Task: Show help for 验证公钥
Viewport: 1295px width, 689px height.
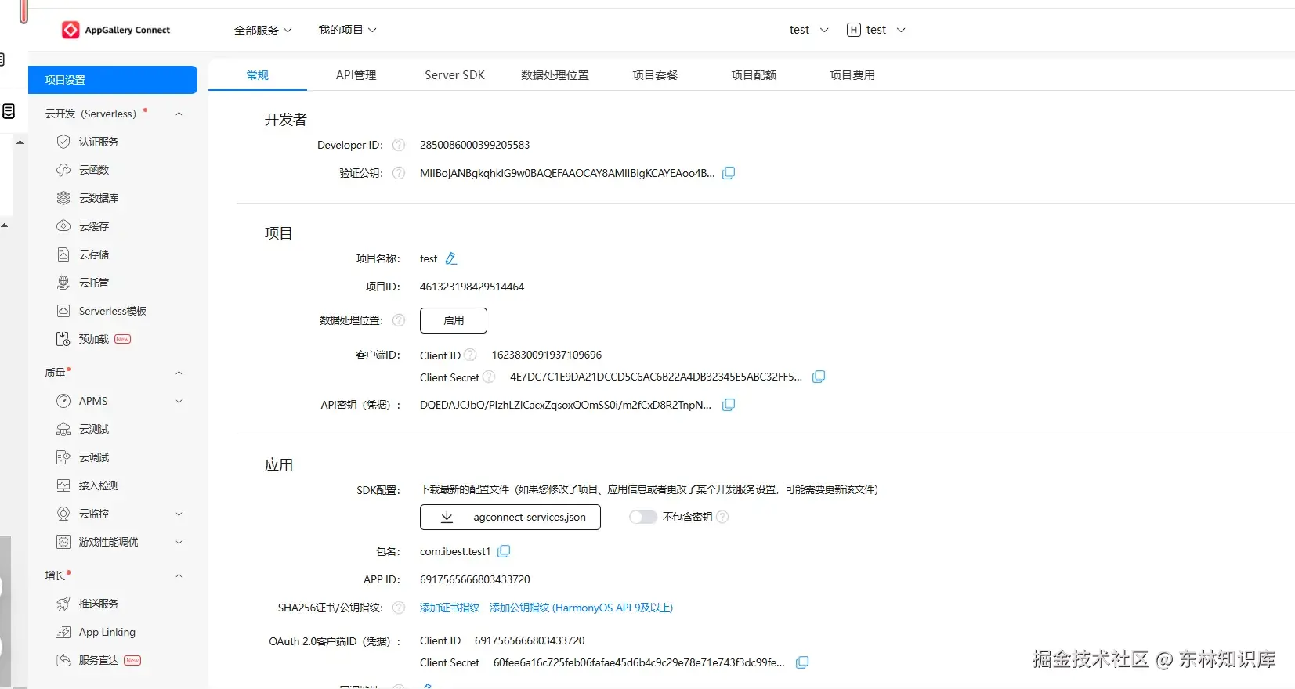Action: click(399, 173)
